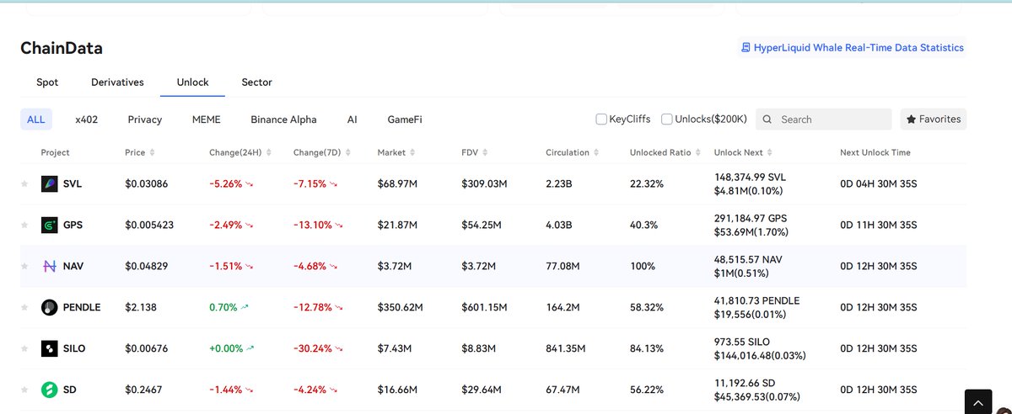Click the PENDLE token logo icon
This screenshot has height=414, width=1012.
tap(49, 307)
